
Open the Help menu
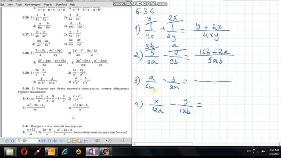[x=72, y=4]
